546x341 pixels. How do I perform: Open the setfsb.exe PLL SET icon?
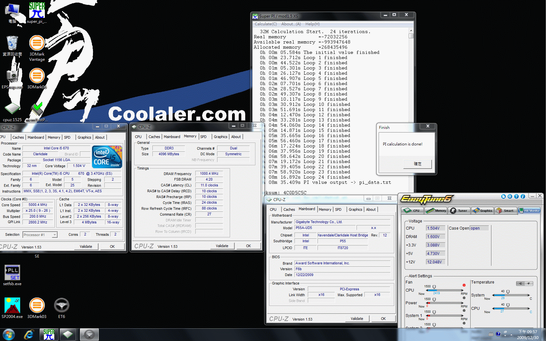tap(12, 275)
